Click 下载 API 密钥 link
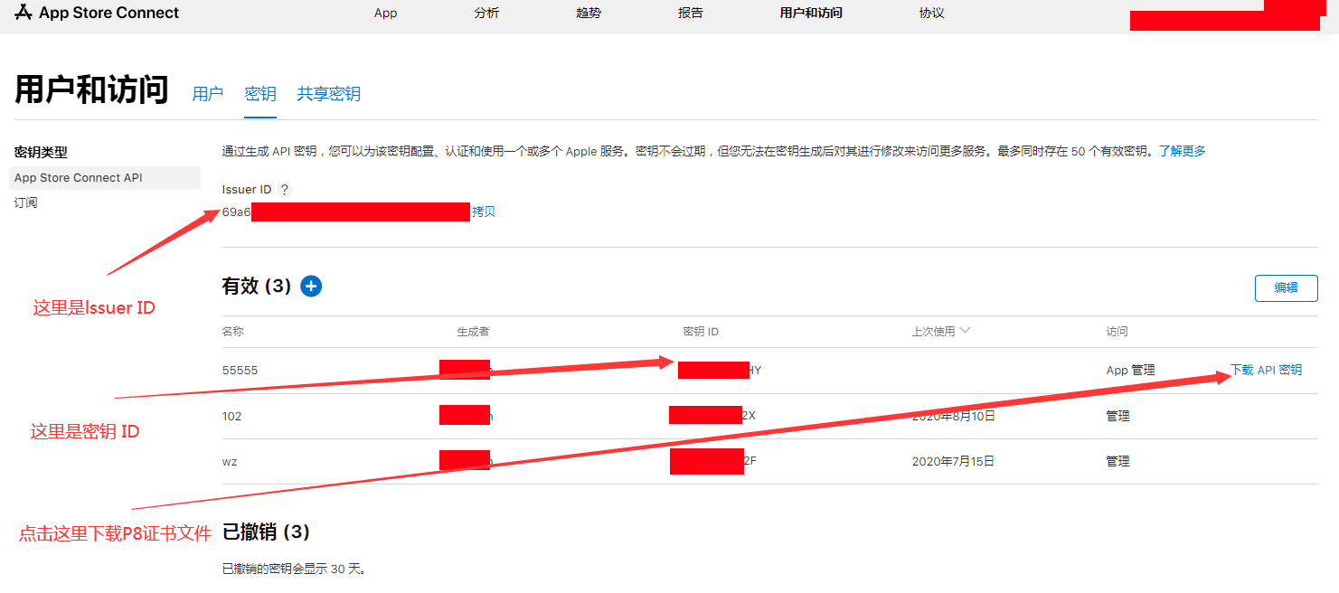This screenshot has width=1339, height=593. click(x=1266, y=370)
